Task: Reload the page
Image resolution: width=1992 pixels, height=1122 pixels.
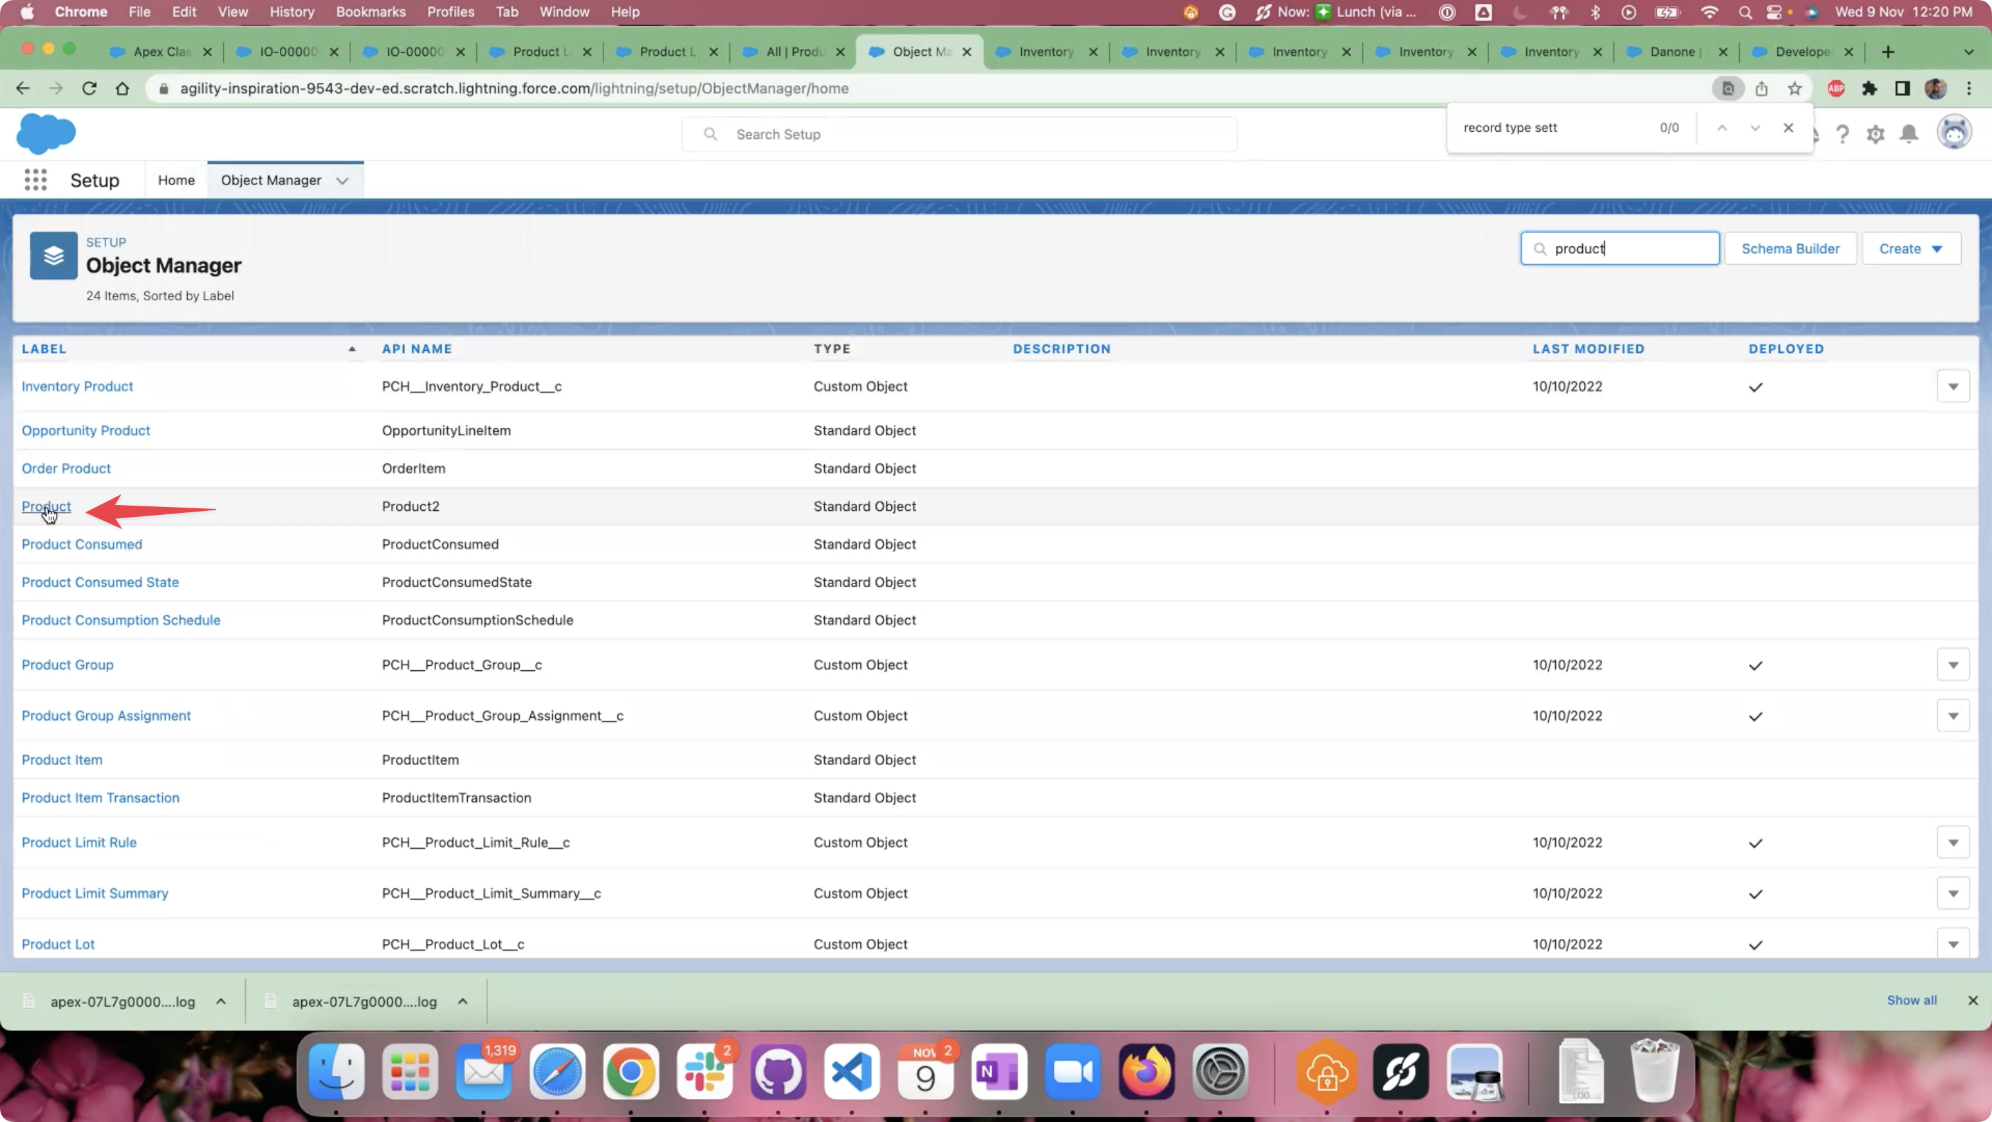Action: [89, 89]
